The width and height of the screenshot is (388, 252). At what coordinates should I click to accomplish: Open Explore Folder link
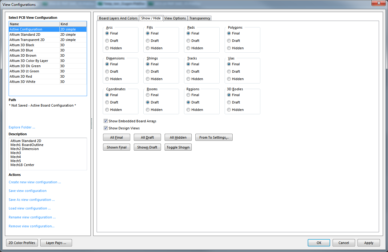(22, 127)
